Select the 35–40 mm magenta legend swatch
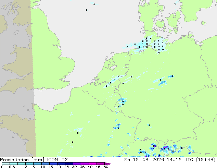 (x=85, y=164)
